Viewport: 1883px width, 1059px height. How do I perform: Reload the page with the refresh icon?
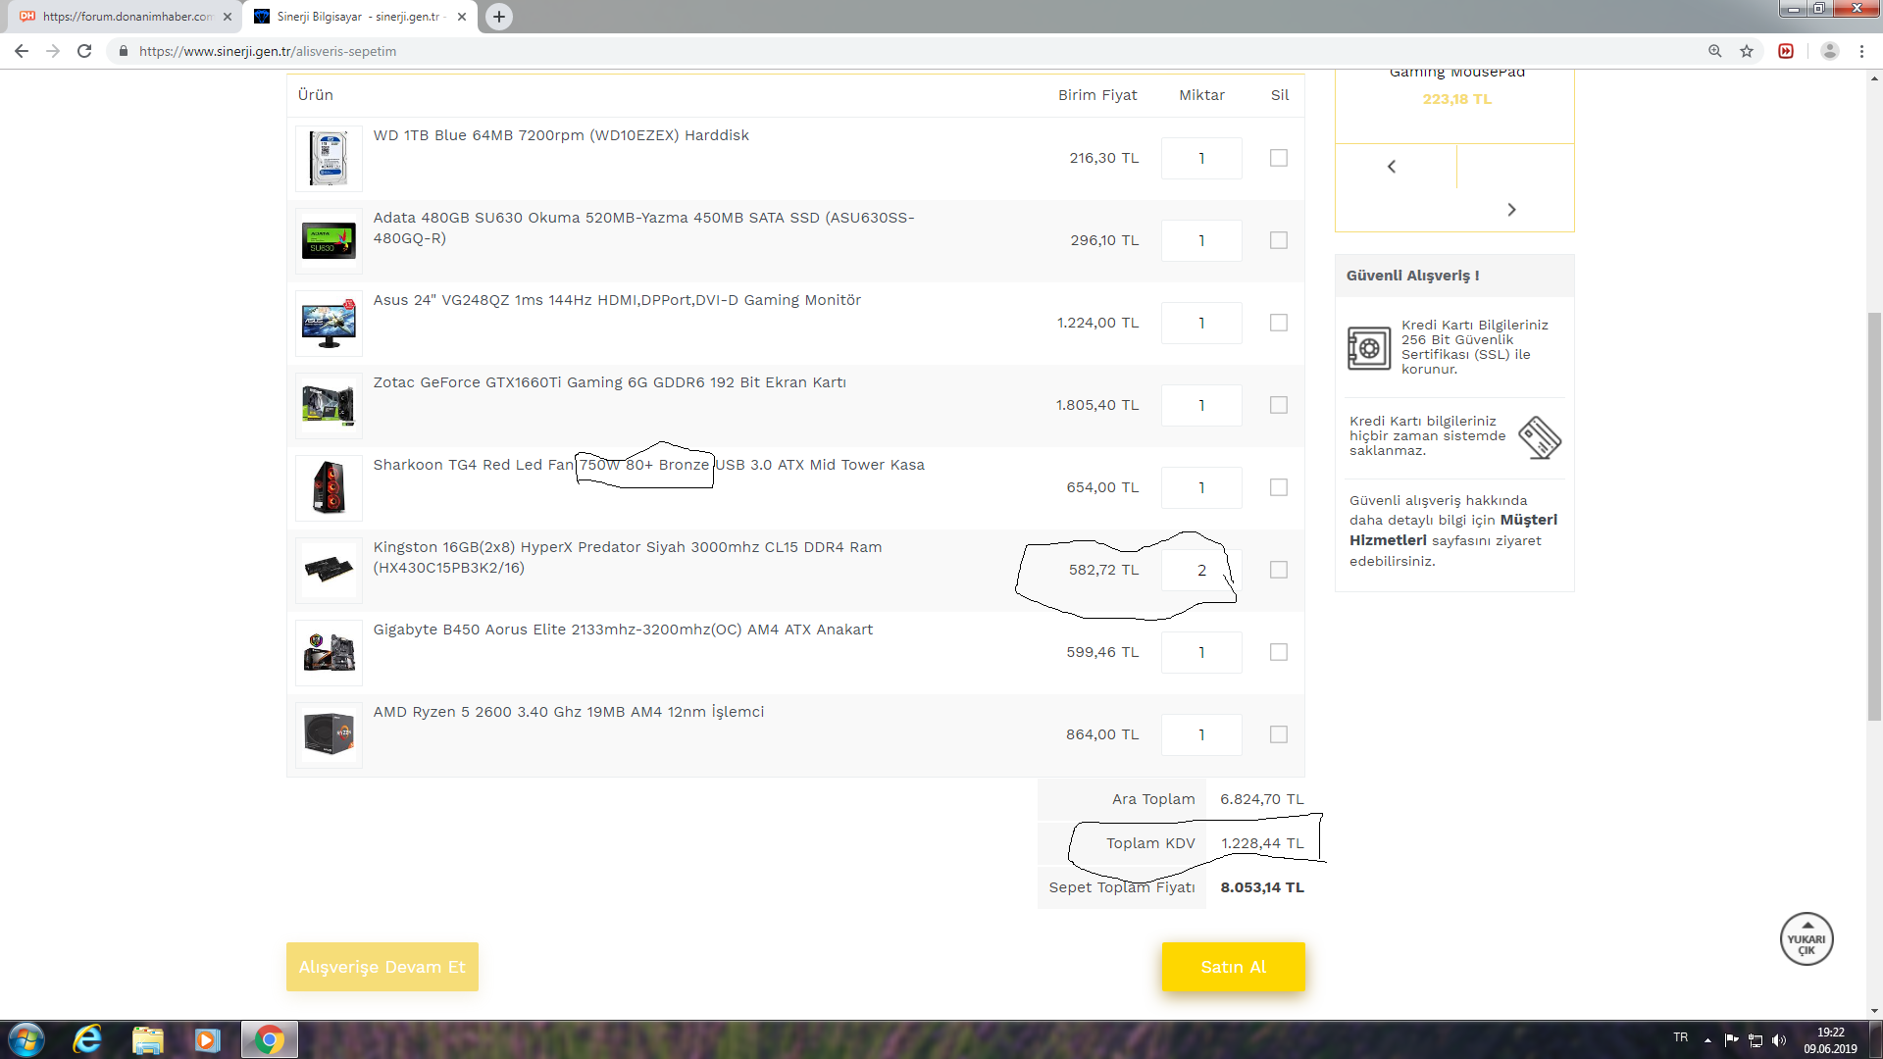[x=84, y=51]
